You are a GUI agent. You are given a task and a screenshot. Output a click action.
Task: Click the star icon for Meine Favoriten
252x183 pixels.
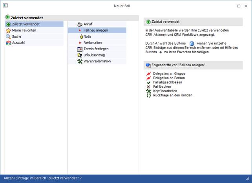coord(8,30)
